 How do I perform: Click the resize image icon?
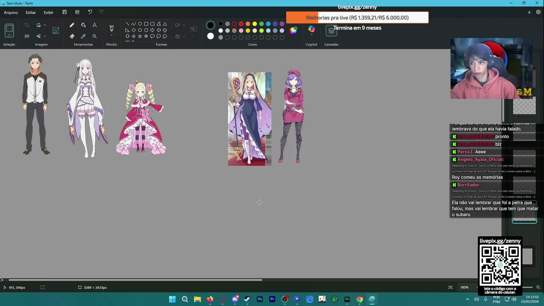tap(56, 31)
